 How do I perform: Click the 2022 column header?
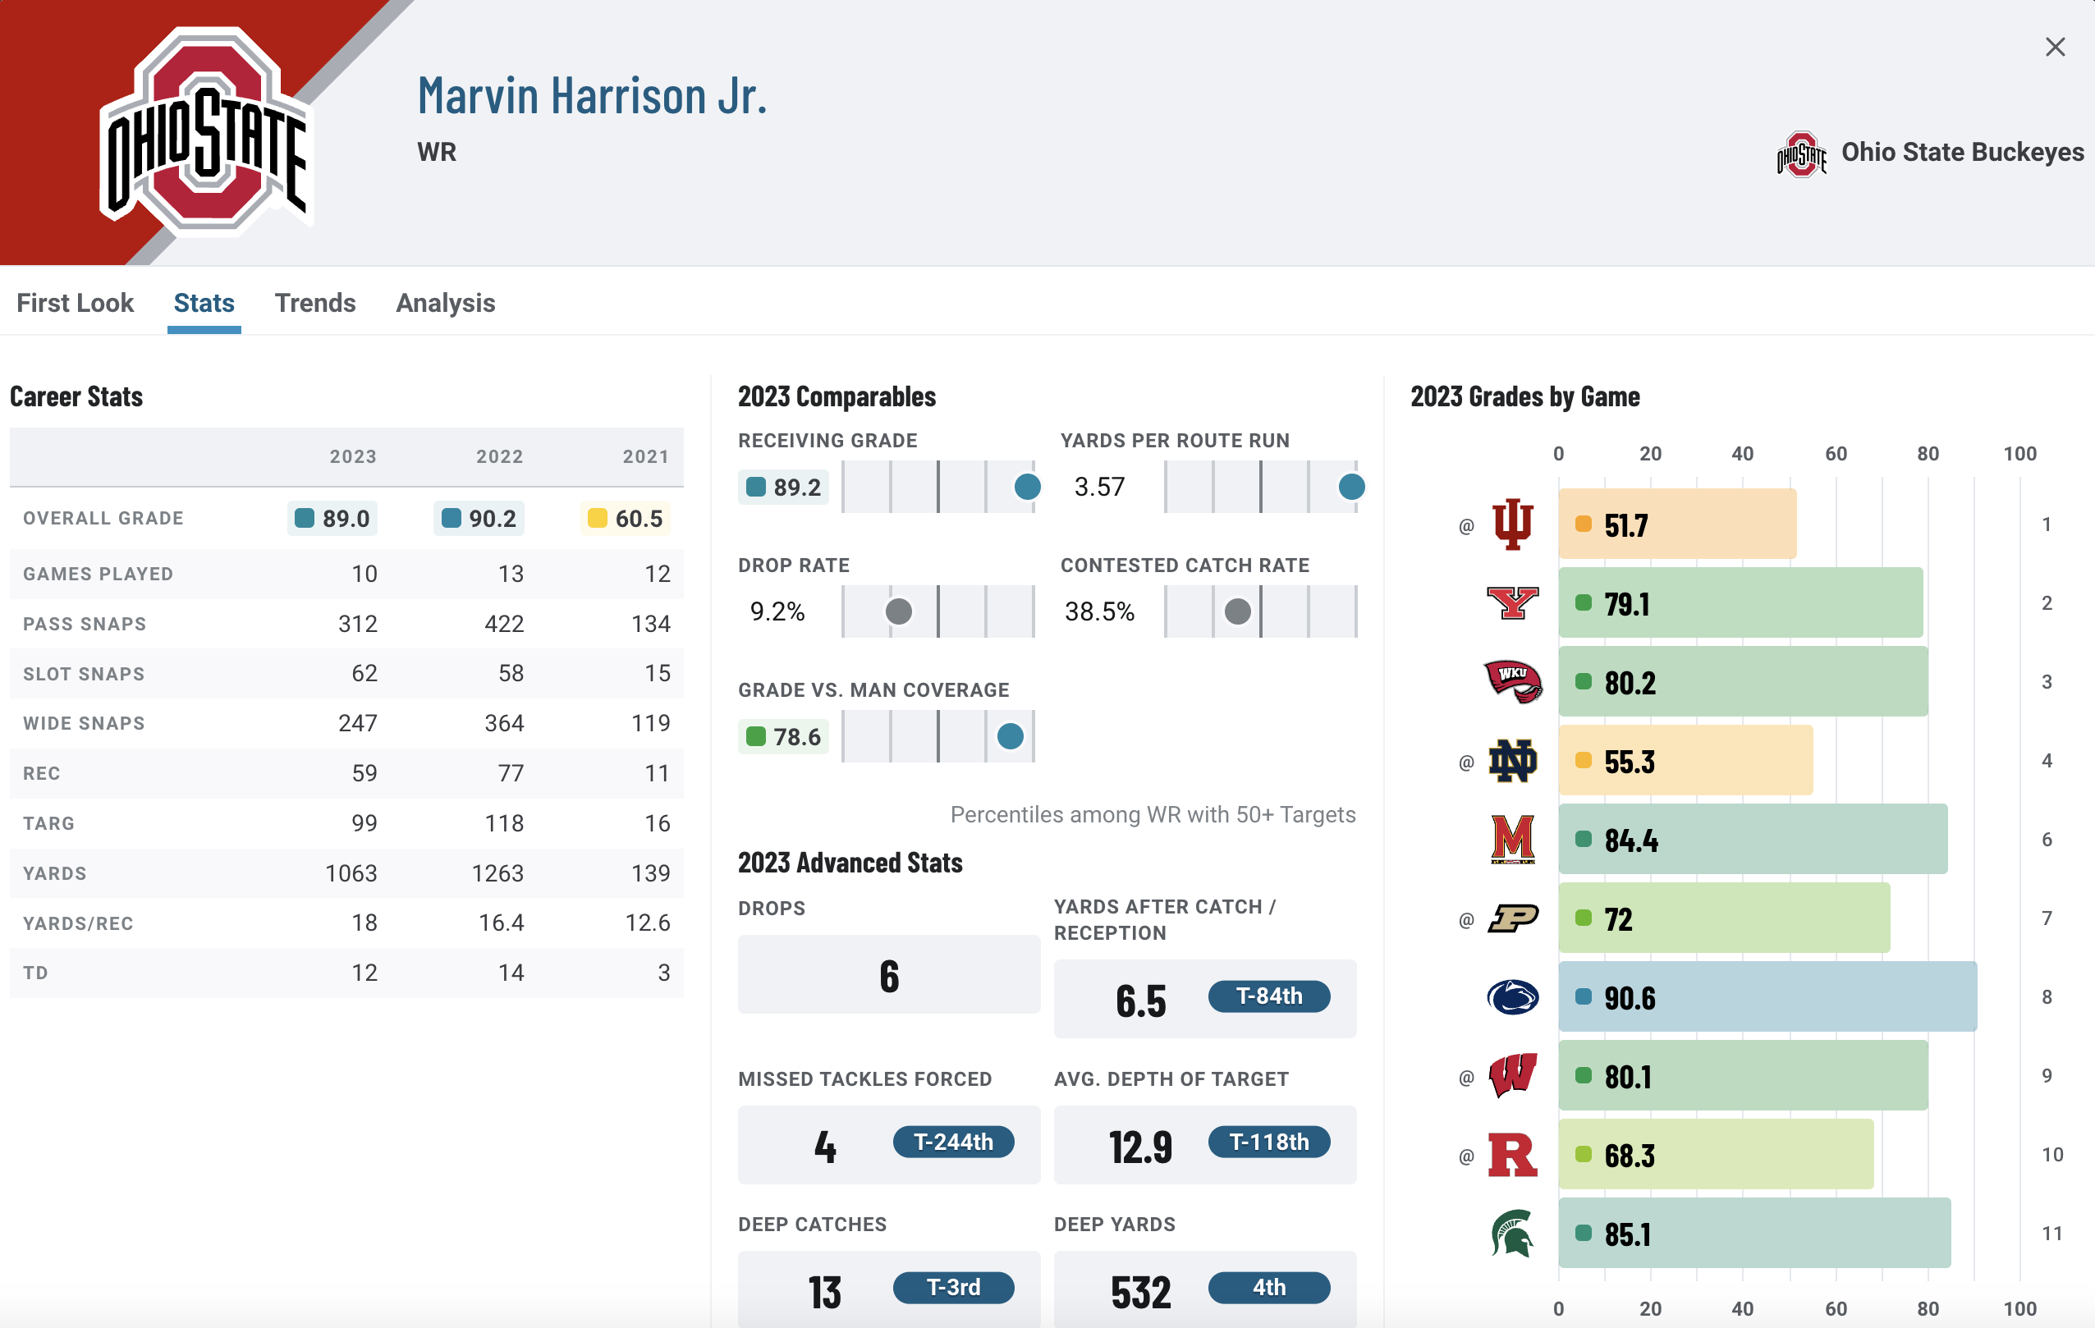coord(499,456)
